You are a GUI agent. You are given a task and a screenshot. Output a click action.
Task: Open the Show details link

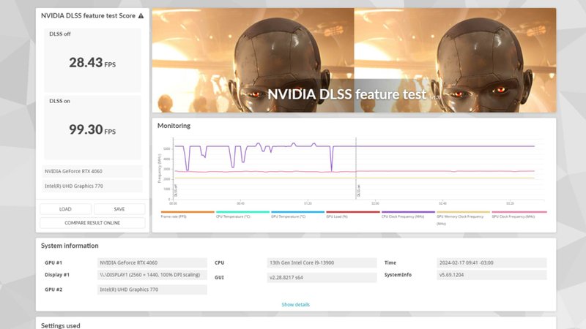[296, 304]
